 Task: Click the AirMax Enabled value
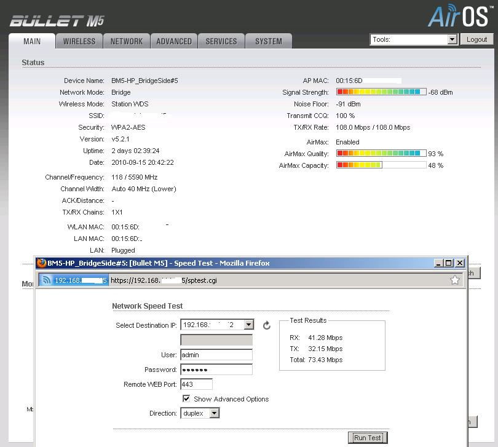click(x=347, y=142)
